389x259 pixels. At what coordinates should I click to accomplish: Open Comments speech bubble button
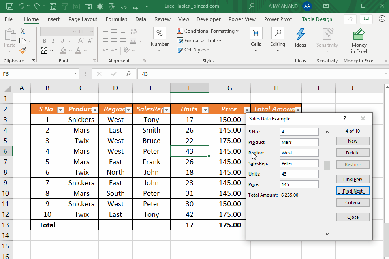tap(366, 19)
